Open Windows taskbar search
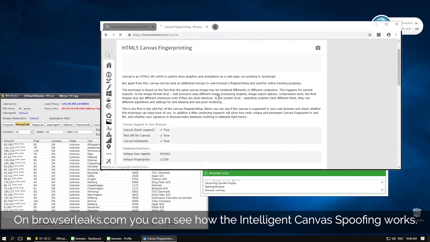 pyautogui.click(x=12, y=239)
